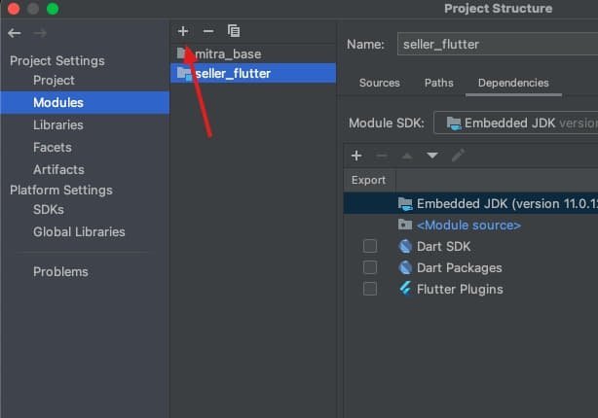Screen dimensions: 598x418
Task: Click the copy module icon
Action: coord(233,31)
